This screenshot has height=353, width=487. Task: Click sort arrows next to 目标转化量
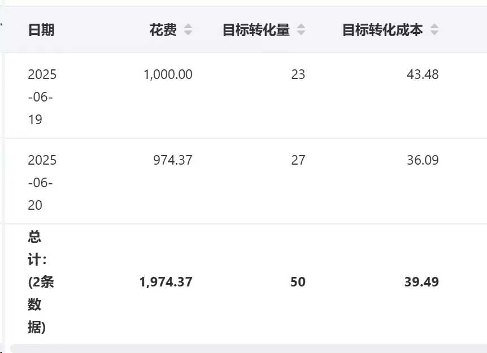click(301, 30)
